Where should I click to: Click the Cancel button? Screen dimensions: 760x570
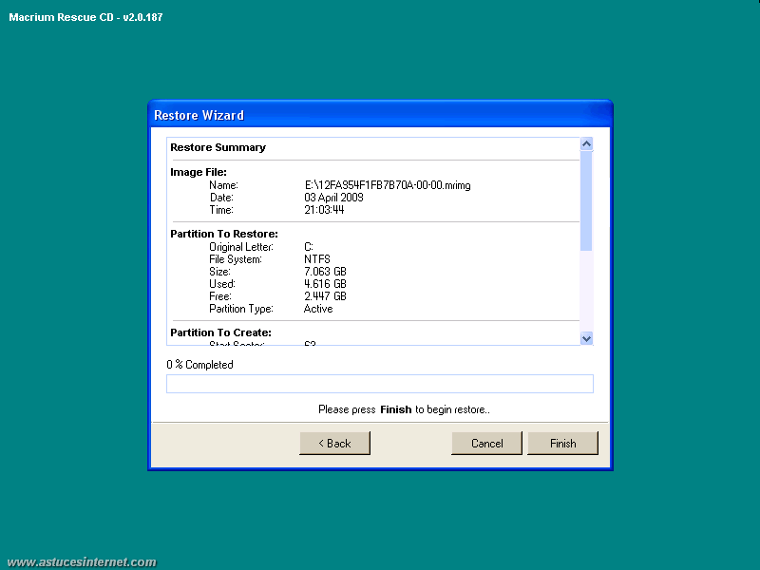point(486,443)
